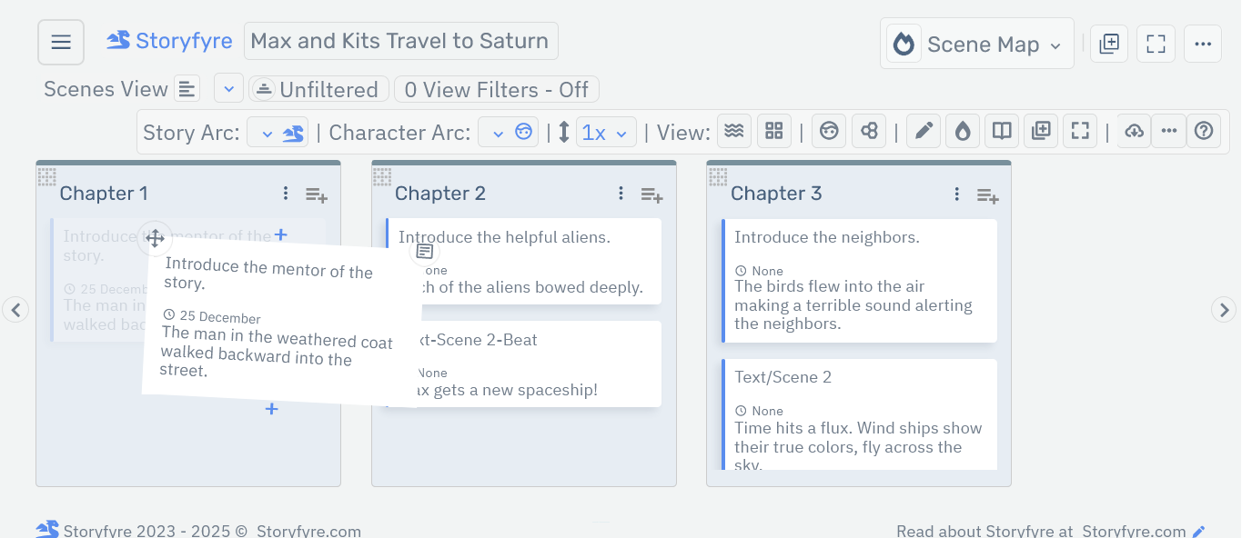Open the Scene Map dropdown
1242x538 pixels.
click(x=976, y=45)
